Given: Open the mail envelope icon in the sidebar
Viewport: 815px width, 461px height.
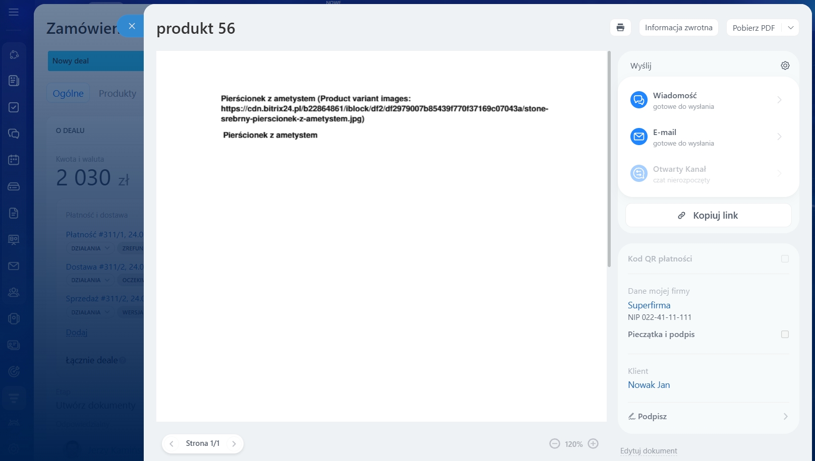Looking at the screenshot, I should tap(14, 266).
